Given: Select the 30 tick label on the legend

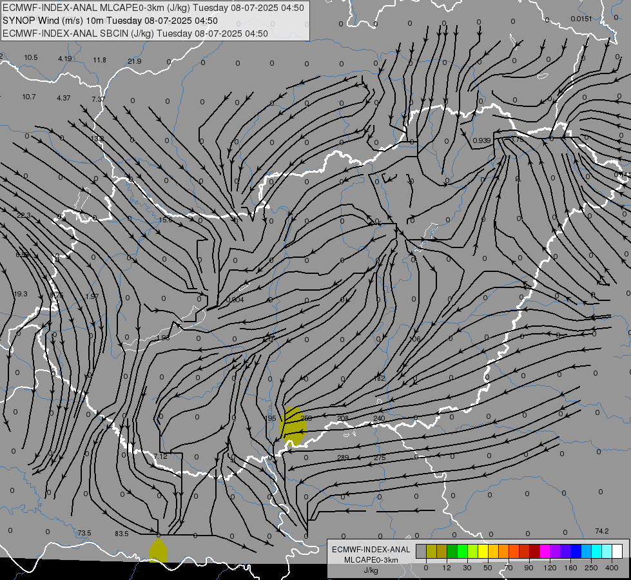Looking at the screenshot, I should click(467, 568).
